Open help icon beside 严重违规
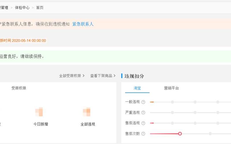Viewport: 231px width, 144px height. (x=143, y=113)
